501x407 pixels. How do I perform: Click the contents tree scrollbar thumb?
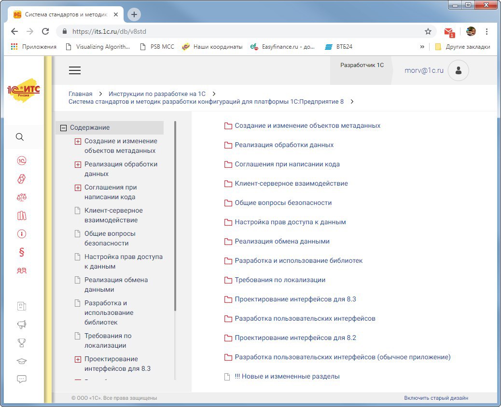[x=175, y=216]
